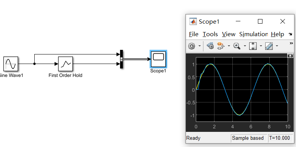
Task: Click the Sample based status label
Action: [x=248, y=138]
